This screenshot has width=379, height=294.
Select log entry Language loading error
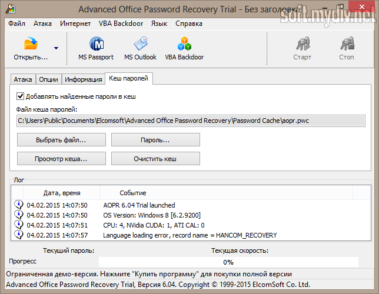click(190, 235)
